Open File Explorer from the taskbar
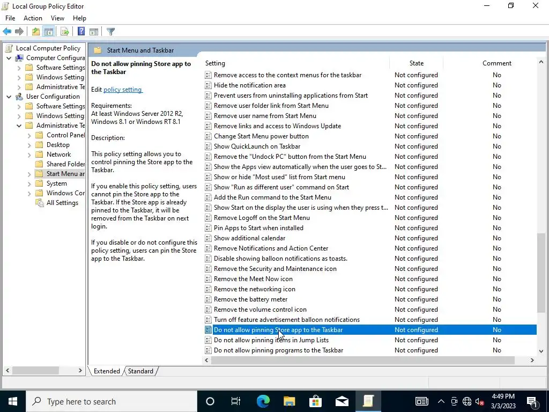 [289, 401]
